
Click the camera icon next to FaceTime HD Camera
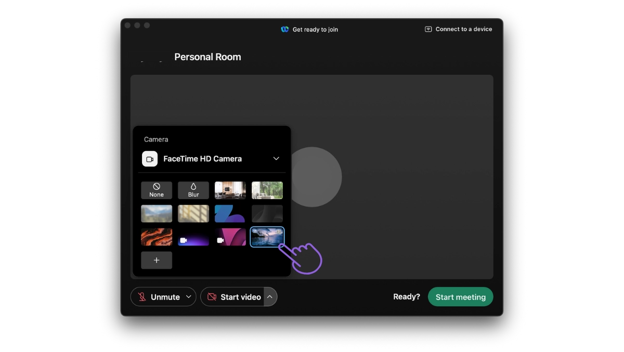(149, 159)
